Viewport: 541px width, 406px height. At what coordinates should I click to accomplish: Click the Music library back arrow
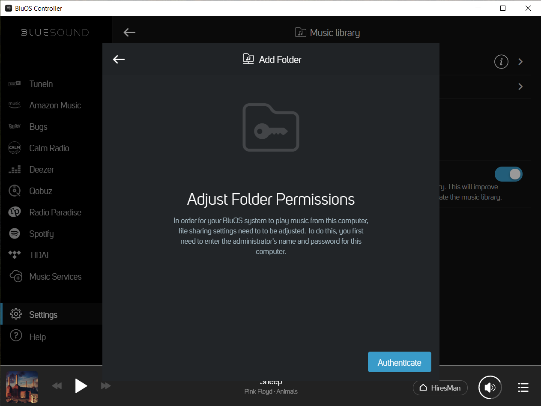[129, 33]
